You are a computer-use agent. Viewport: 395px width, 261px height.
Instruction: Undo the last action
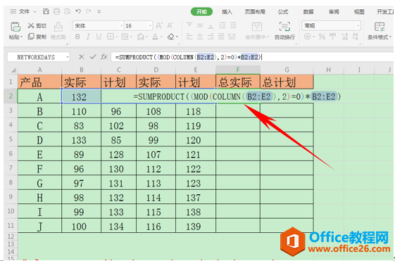point(78,11)
